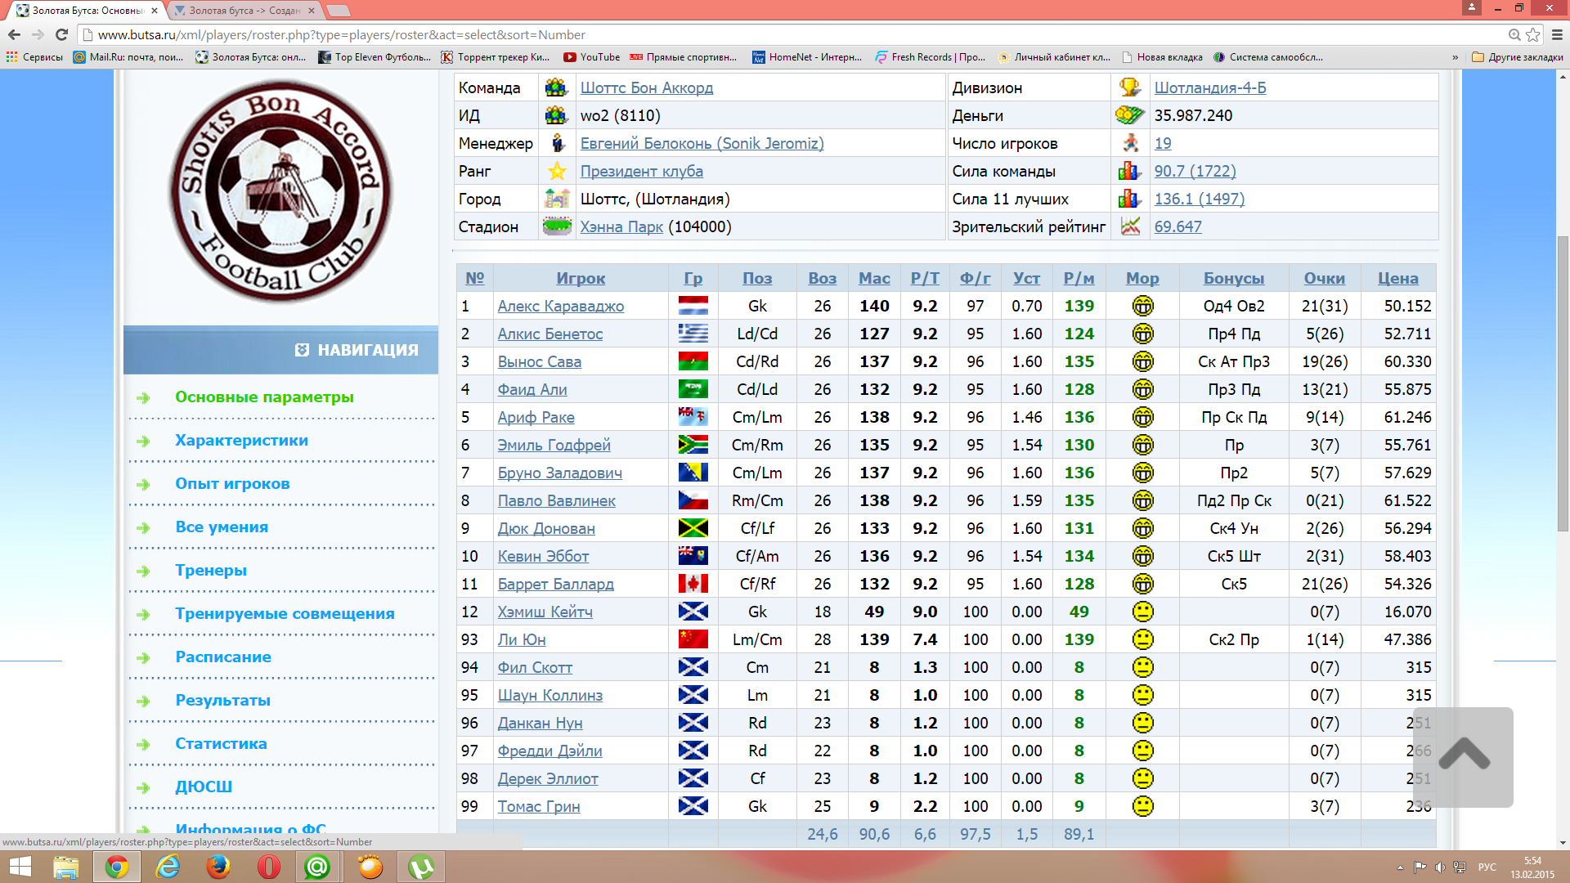Open Характеристики navigation item
This screenshot has height=883, width=1570.
(241, 440)
